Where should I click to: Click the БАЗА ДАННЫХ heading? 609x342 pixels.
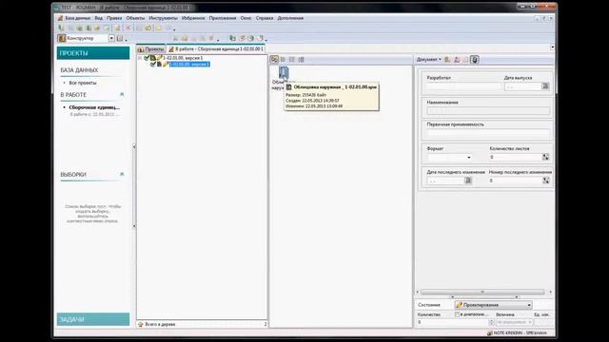79,70
